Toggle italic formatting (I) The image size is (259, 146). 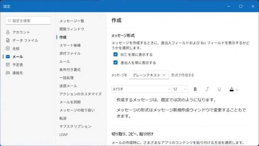click(x=207, y=89)
